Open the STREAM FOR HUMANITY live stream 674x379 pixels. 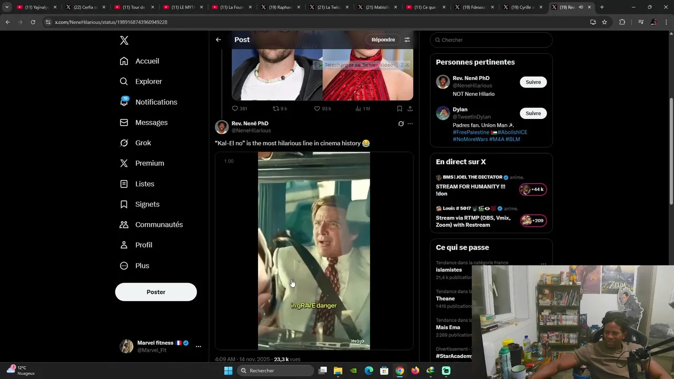[x=470, y=190]
